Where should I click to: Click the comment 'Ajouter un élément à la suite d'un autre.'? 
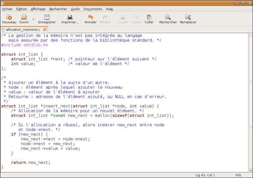pyautogui.click(x=59, y=83)
